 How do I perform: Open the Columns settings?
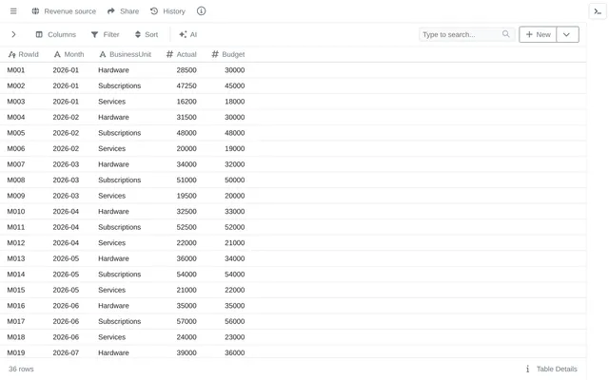56,34
